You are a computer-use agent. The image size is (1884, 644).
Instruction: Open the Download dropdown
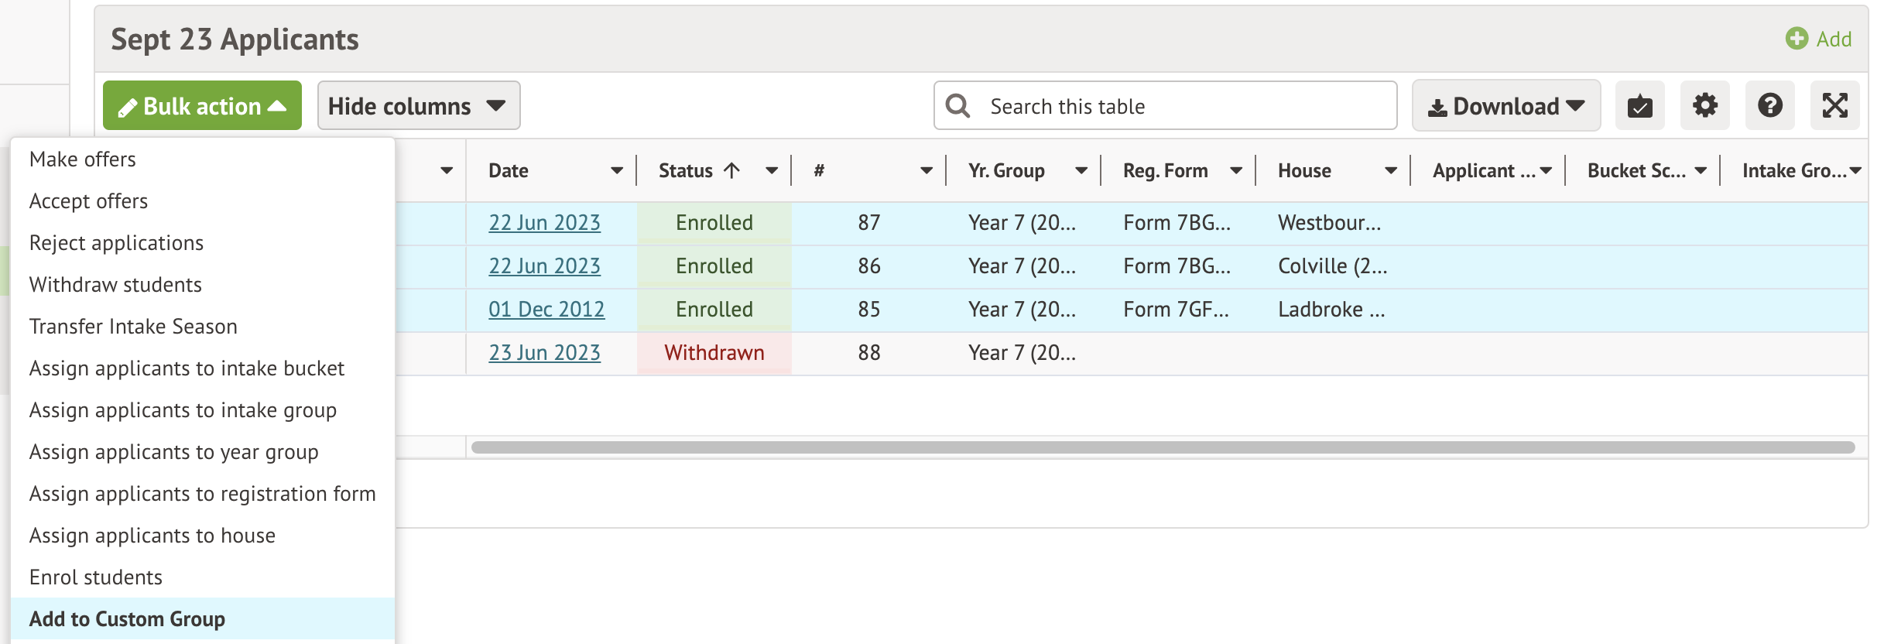pyautogui.click(x=1505, y=106)
